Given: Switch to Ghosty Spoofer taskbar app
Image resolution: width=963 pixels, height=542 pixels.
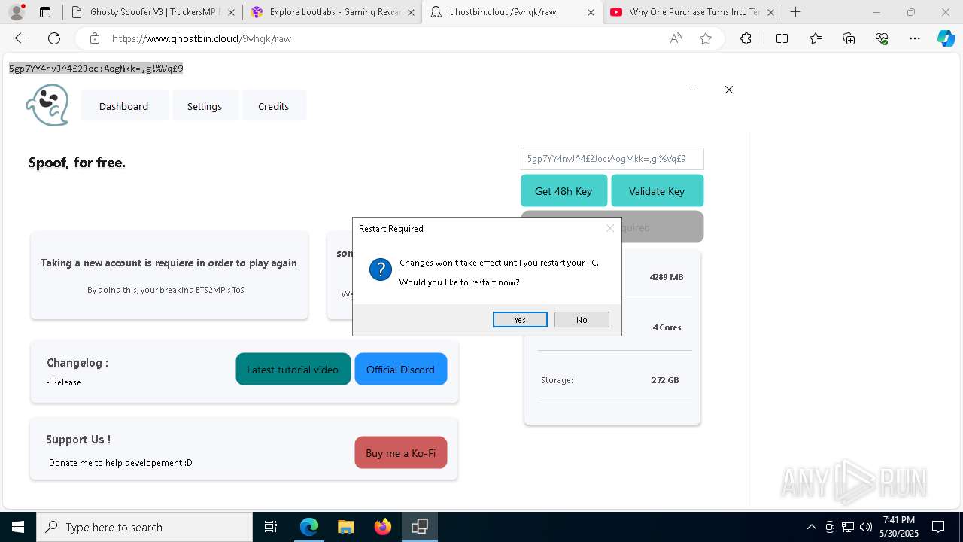Looking at the screenshot, I should tap(419, 527).
